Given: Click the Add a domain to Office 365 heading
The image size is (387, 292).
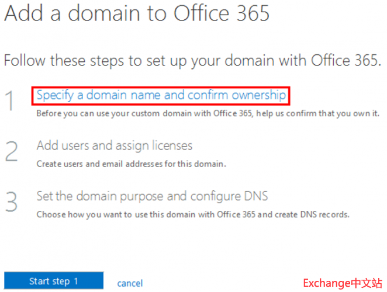Looking at the screenshot, I should coord(137,13).
